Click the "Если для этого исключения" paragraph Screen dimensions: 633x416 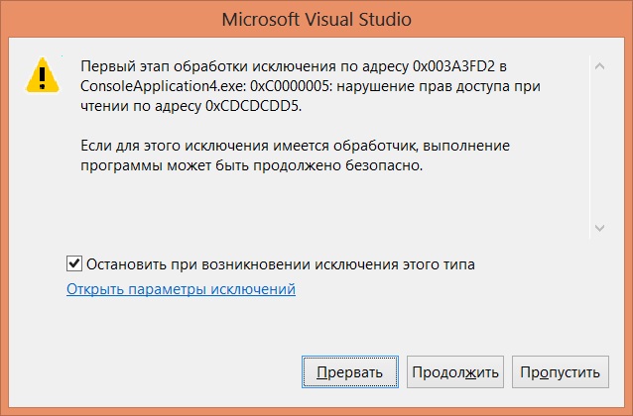coord(295,156)
